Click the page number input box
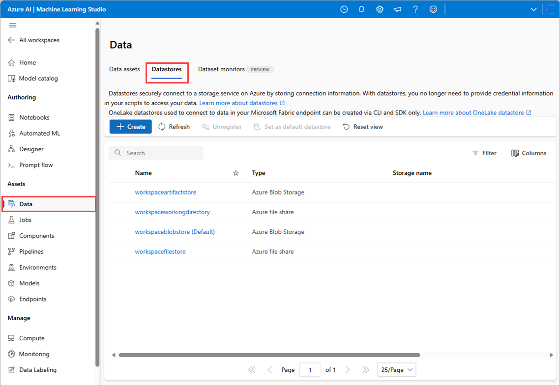The image size is (560, 386). [310, 370]
